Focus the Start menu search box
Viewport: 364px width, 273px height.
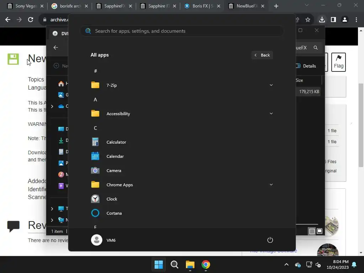pos(182,31)
